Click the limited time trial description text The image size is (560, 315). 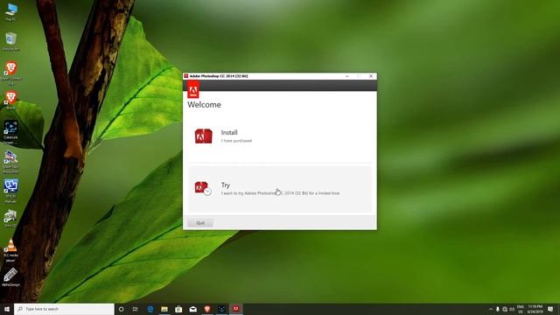pos(280,193)
